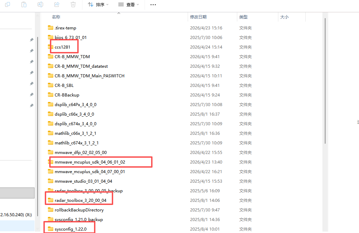This screenshot has width=359, height=233.
Task: Click the sysconfig_1.21.0_backup folder name
Action: [x=79, y=219]
